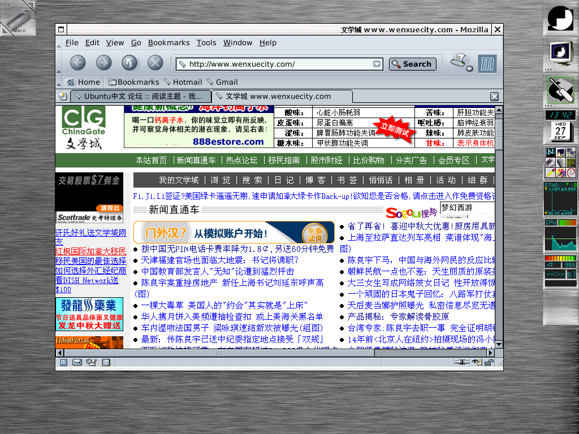Close the current tab with the tab-bar X
579x434 pixels.
pyautogui.click(x=494, y=96)
